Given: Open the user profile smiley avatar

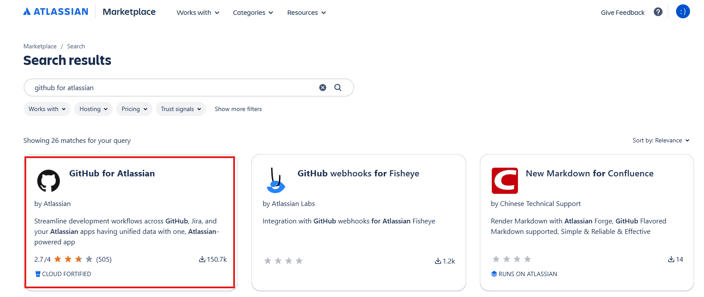Looking at the screenshot, I should [x=683, y=12].
